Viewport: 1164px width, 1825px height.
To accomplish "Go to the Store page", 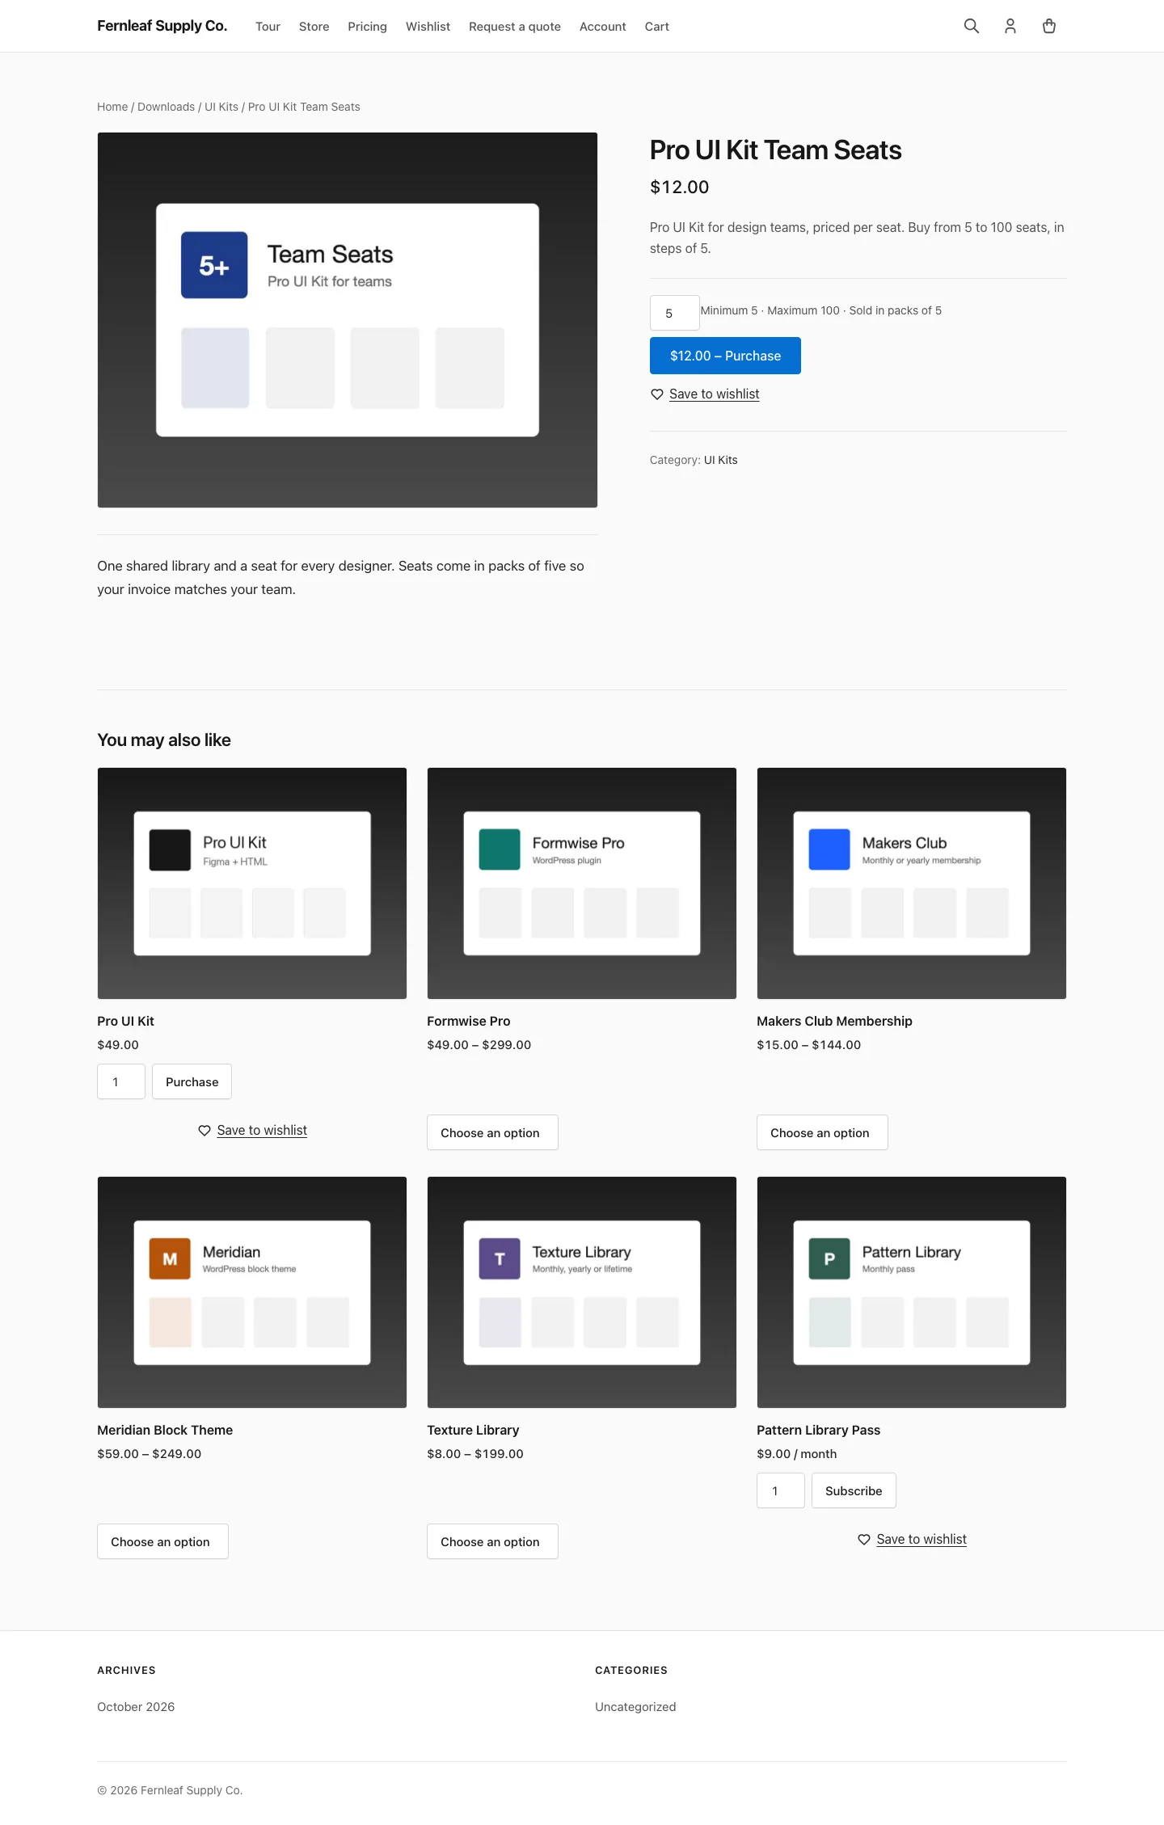I will [314, 27].
